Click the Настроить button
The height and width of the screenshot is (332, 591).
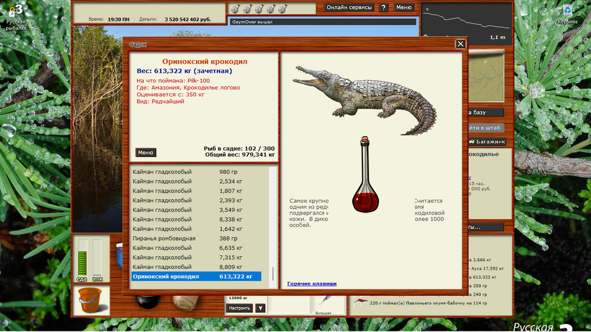tap(239, 308)
